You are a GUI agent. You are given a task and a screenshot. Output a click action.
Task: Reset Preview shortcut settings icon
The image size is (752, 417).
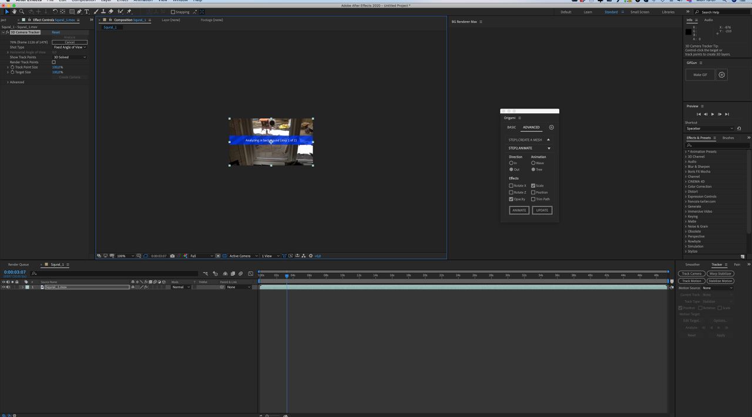coord(738,128)
